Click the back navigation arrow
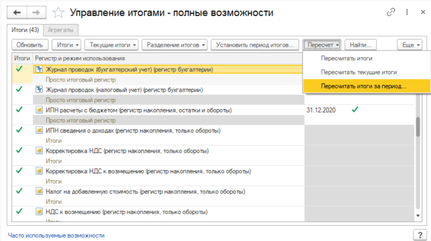 (x=16, y=12)
